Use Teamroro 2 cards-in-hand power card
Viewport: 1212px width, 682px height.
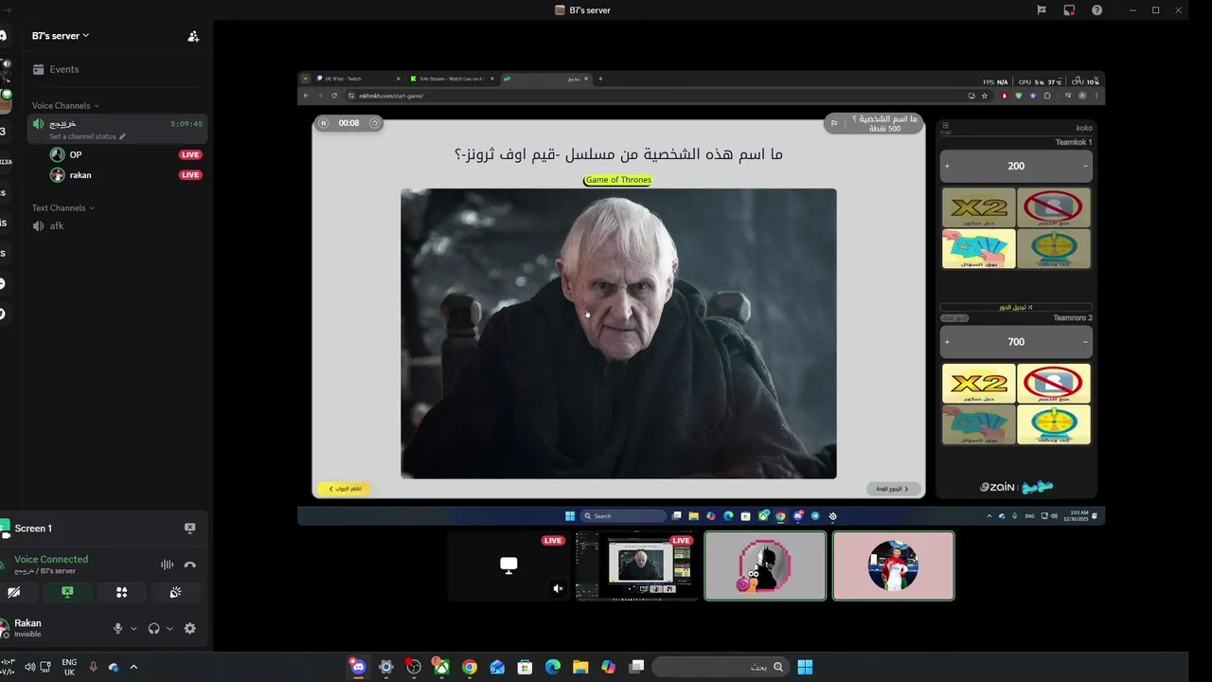point(979,424)
